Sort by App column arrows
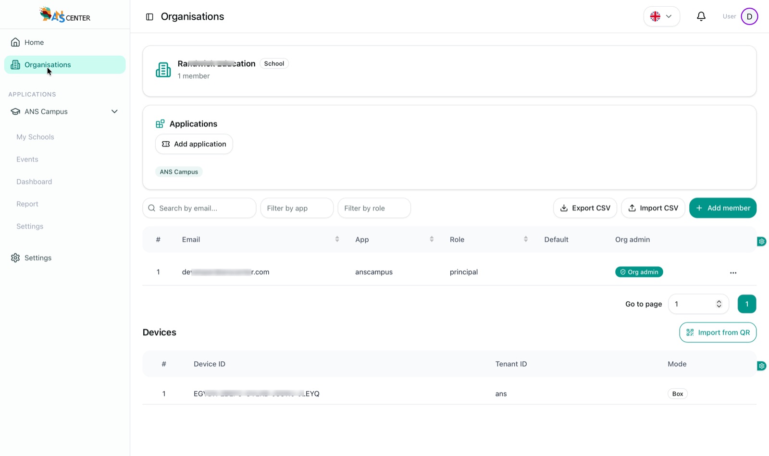Image resolution: width=769 pixels, height=456 pixels. [x=432, y=239]
